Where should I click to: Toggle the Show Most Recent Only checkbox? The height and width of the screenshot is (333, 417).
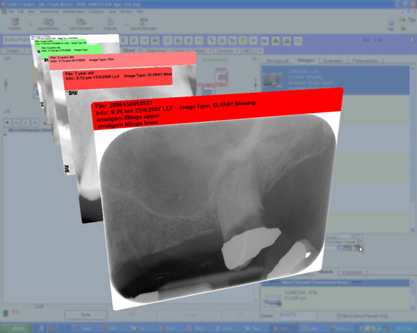[339, 316]
